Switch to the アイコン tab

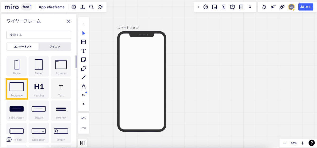coord(55,47)
